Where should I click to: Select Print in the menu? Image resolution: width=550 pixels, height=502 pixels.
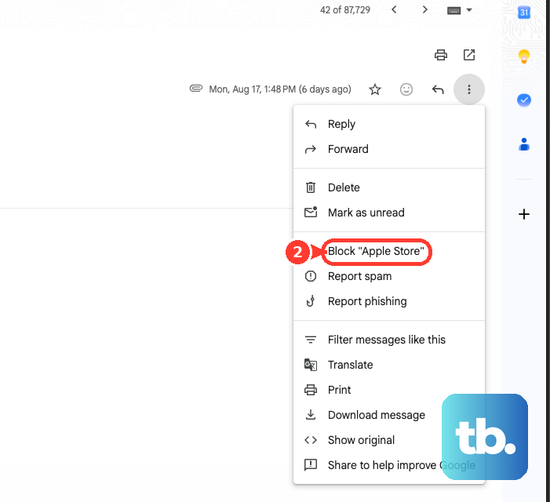tap(389, 390)
